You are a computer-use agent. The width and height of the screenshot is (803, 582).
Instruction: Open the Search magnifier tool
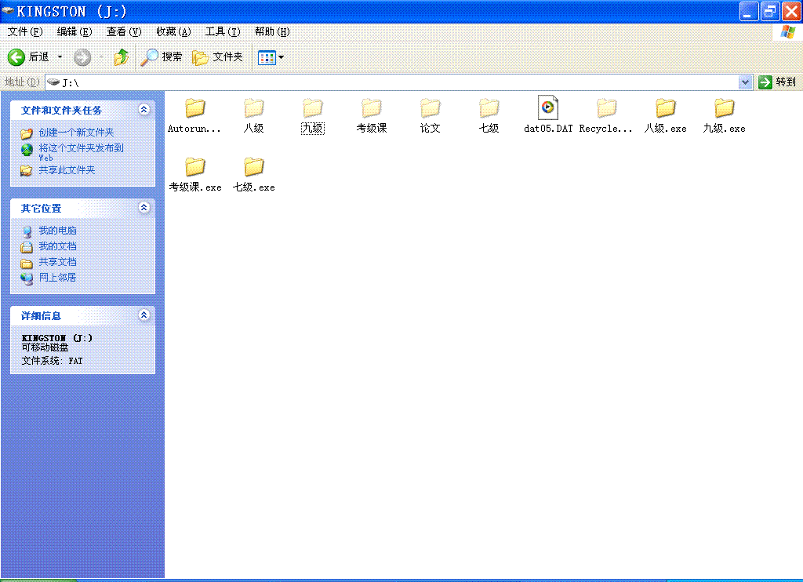point(161,57)
